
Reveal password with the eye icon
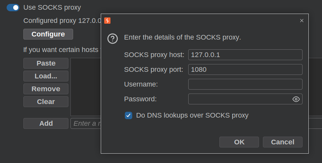[x=296, y=99]
